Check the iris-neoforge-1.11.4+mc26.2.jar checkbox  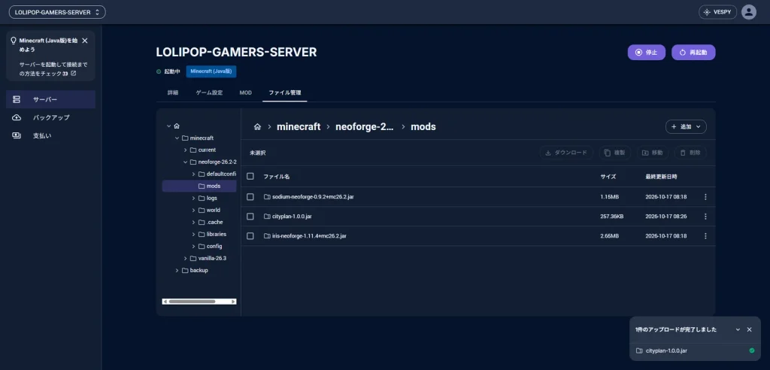tap(250, 236)
